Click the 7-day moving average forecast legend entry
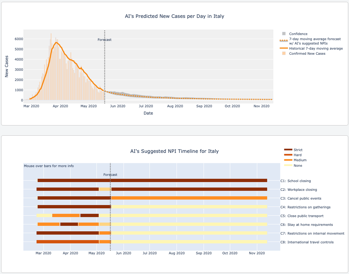 tap(315, 39)
